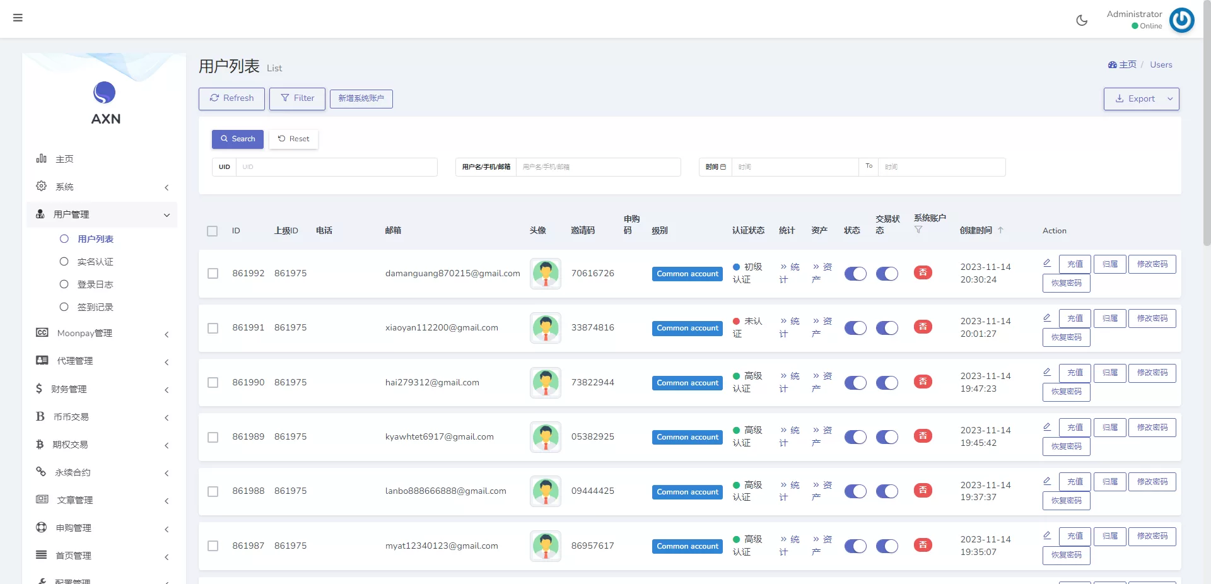
Task: Click red 否 badge for user 861991
Action: (x=923, y=327)
